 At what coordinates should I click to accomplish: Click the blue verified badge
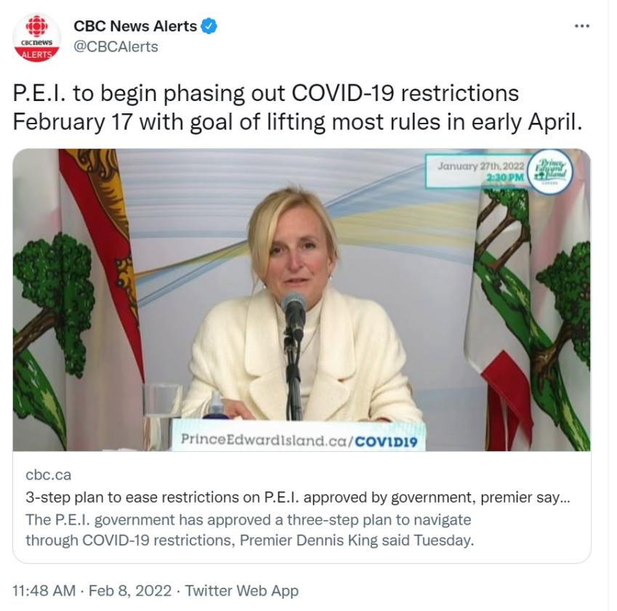[209, 27]
